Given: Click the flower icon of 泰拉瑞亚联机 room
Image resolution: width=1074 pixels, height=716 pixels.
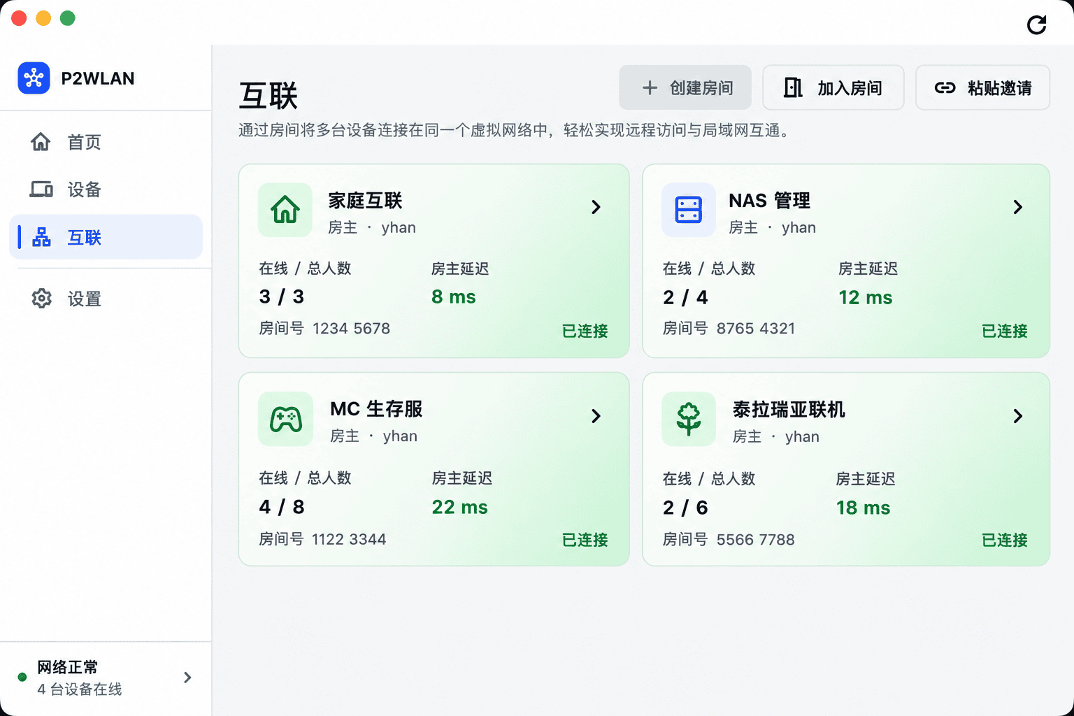Looking at the screenshot, I should click(x=689, y=419).
